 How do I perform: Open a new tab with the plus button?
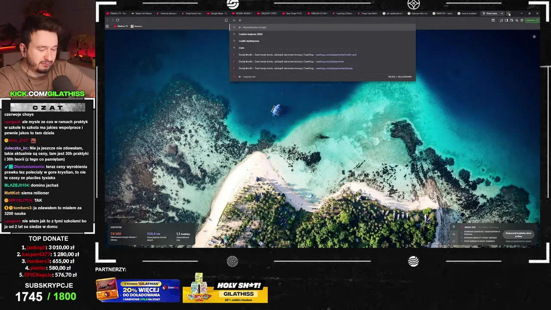click(508, 13)
